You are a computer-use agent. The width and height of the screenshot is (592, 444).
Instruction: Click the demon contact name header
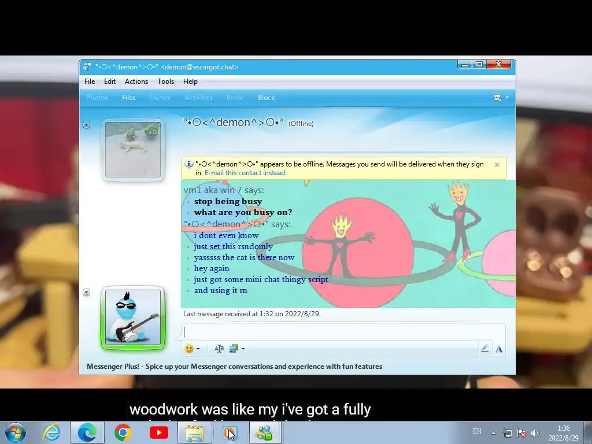(x=233, y=123)
